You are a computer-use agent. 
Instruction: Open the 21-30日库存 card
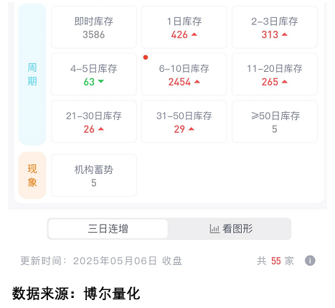(x=94, y=121)
